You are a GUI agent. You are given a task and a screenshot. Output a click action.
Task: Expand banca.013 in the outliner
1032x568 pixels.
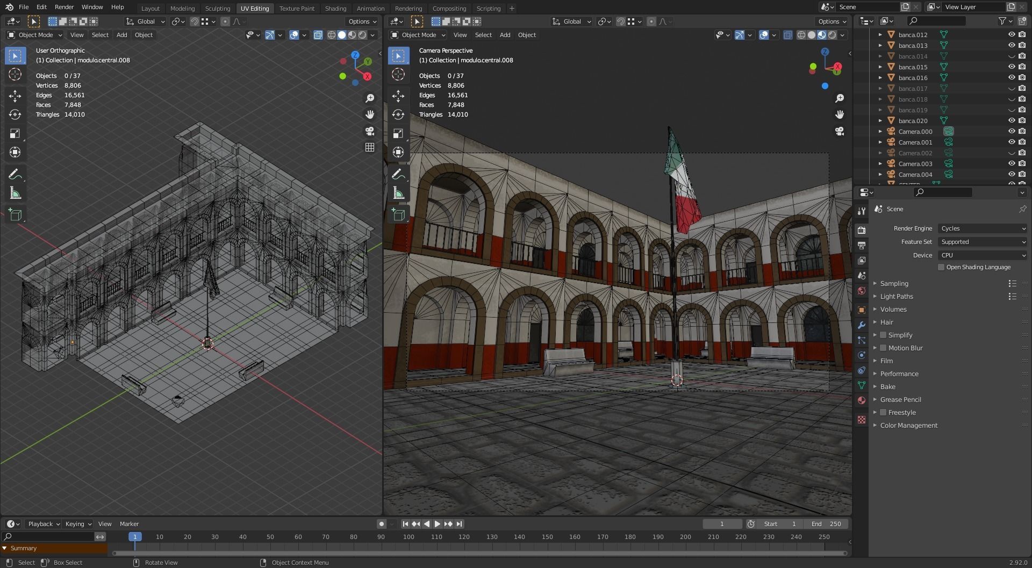[880, 45]
